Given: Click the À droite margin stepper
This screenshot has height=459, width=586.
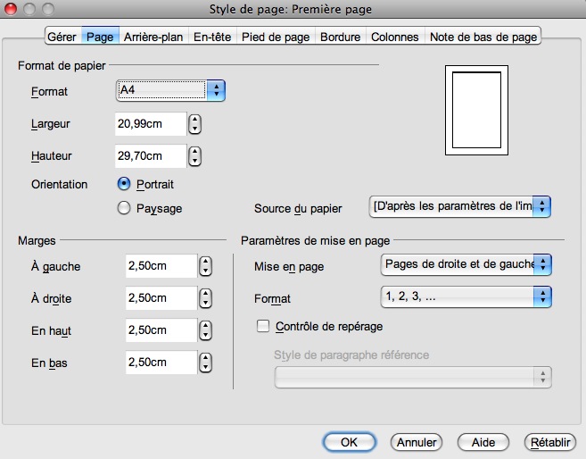Looking at the screenshot, I should (206, 298).
